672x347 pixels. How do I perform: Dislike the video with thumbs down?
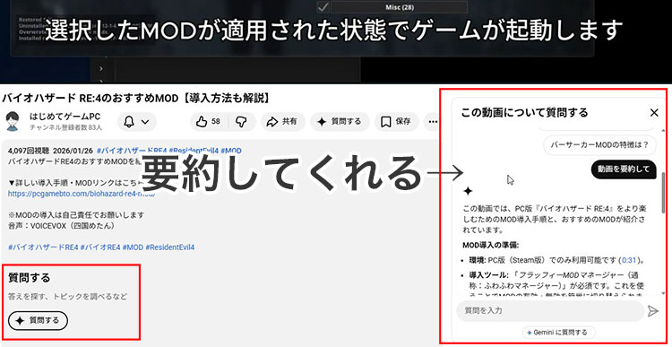pyautogui.click(x=242, y=122)
